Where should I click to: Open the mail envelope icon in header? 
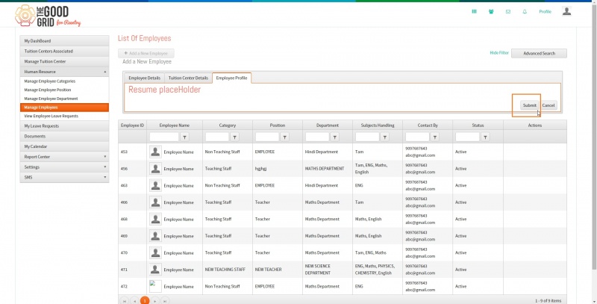click(x=508, y=11)
